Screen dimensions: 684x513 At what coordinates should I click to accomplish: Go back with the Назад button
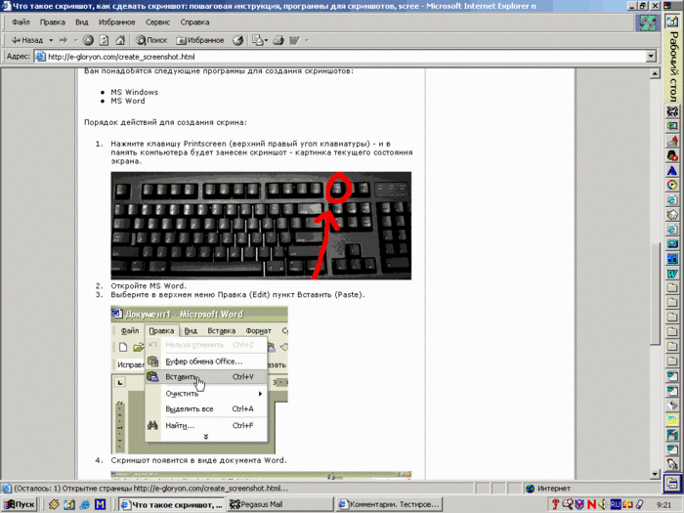pyautogui.click(x=27, y=40)
